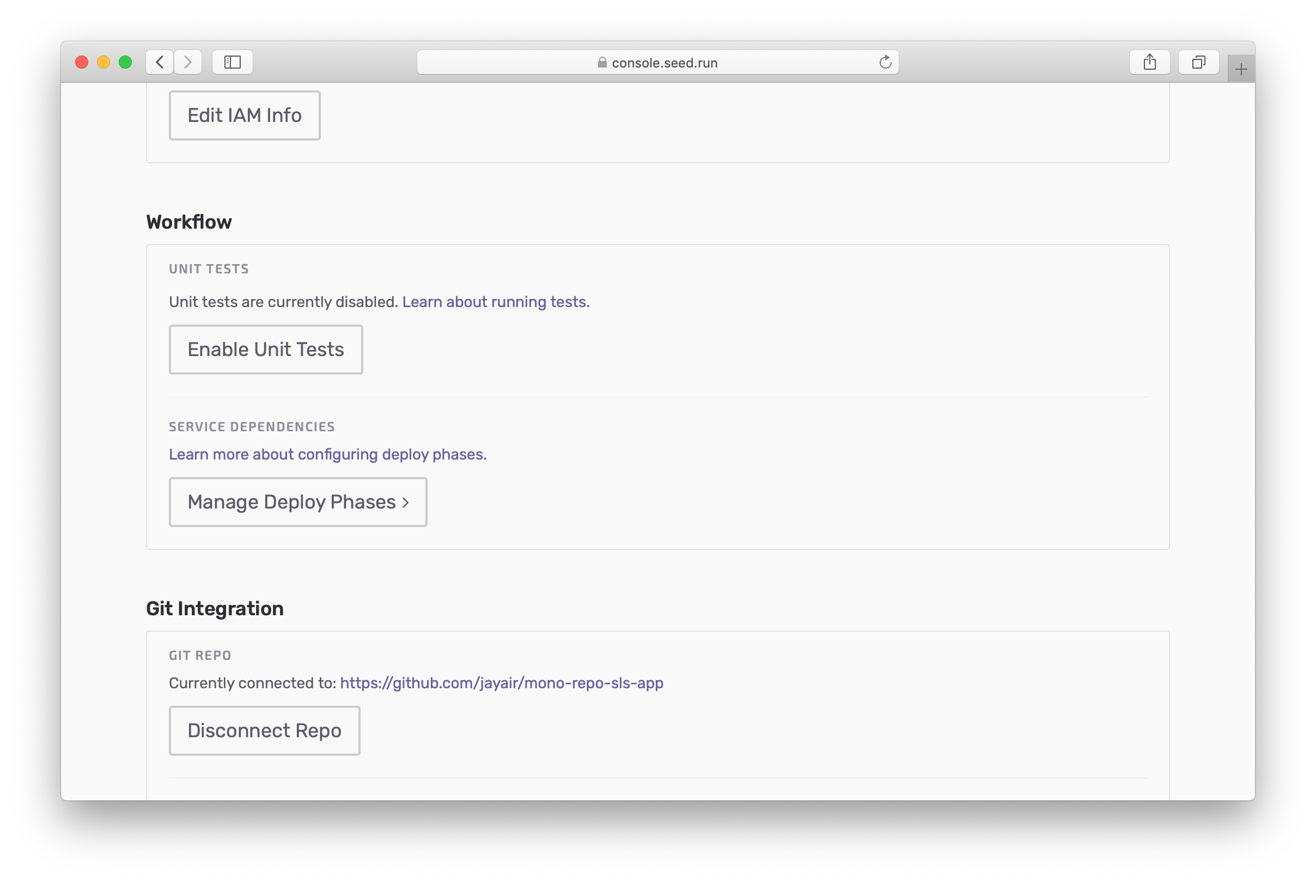Select Workflow section tab

188,221
